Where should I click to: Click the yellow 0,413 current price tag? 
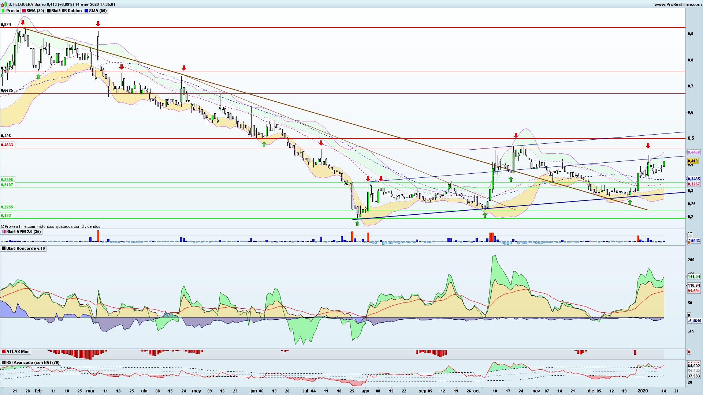coord(693,161)
